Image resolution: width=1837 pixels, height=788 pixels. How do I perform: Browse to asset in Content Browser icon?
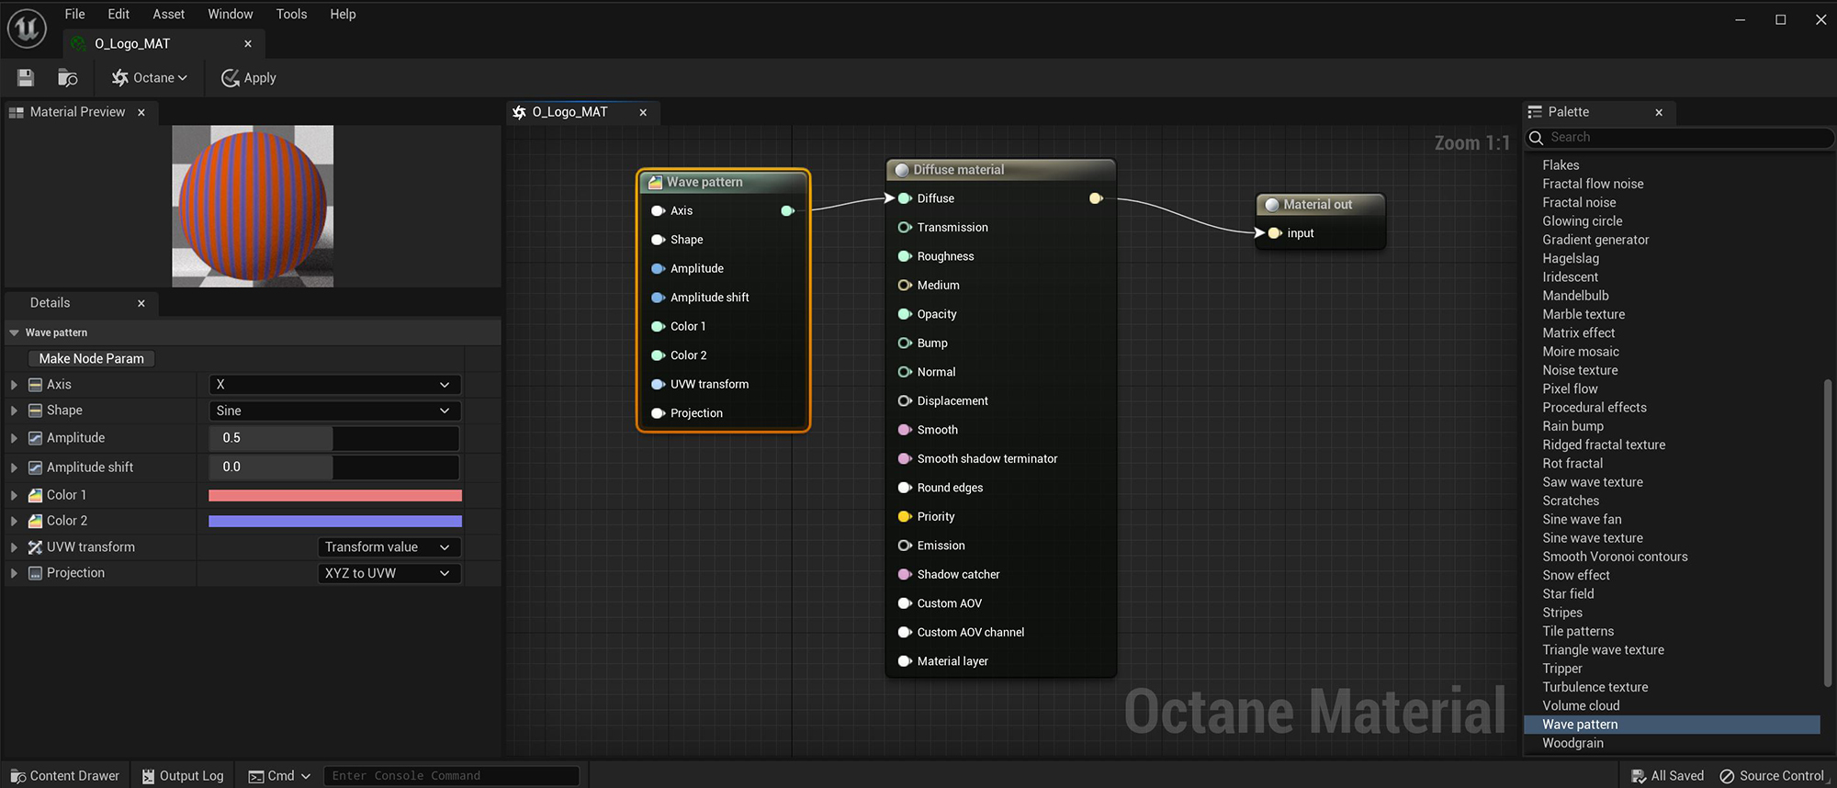[x=68, y=78]
